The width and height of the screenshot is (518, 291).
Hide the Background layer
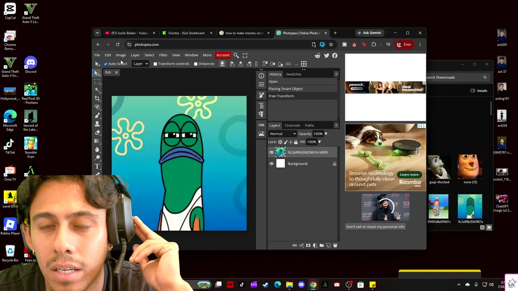point(272,164)
